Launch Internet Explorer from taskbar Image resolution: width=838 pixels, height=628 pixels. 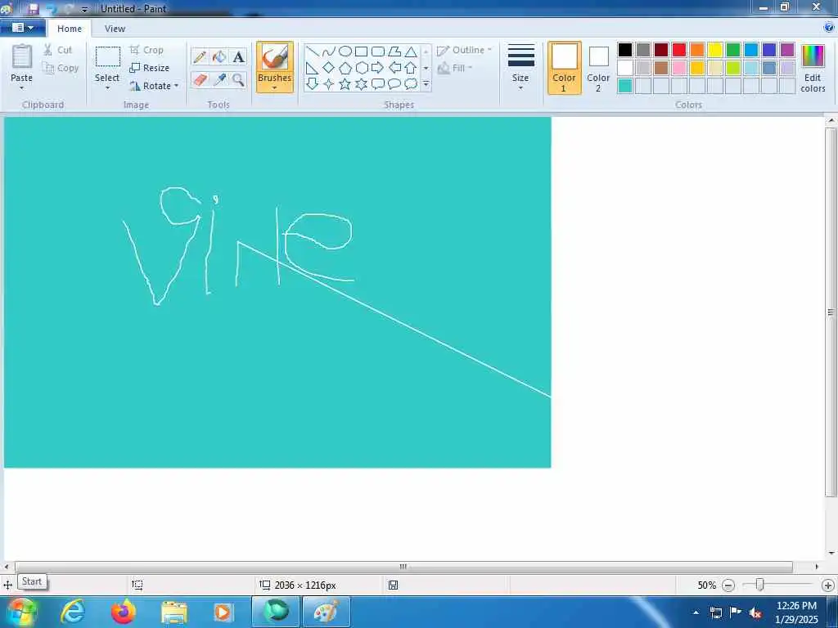(x=73, y=612)
